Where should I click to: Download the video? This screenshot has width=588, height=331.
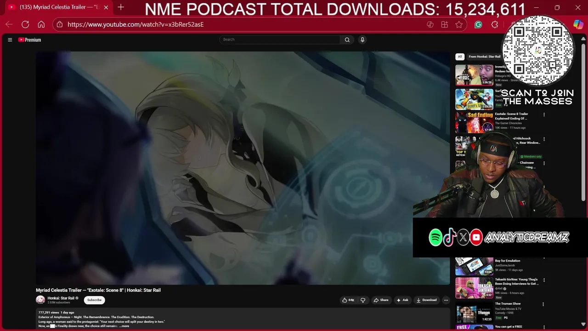pos(427,300)
